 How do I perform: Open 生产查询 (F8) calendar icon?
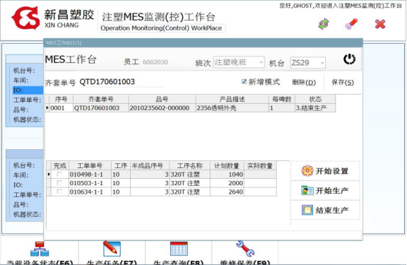tap(179, 249)
